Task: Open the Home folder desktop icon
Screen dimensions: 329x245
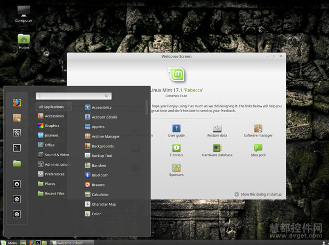Action: coord(23,41)
